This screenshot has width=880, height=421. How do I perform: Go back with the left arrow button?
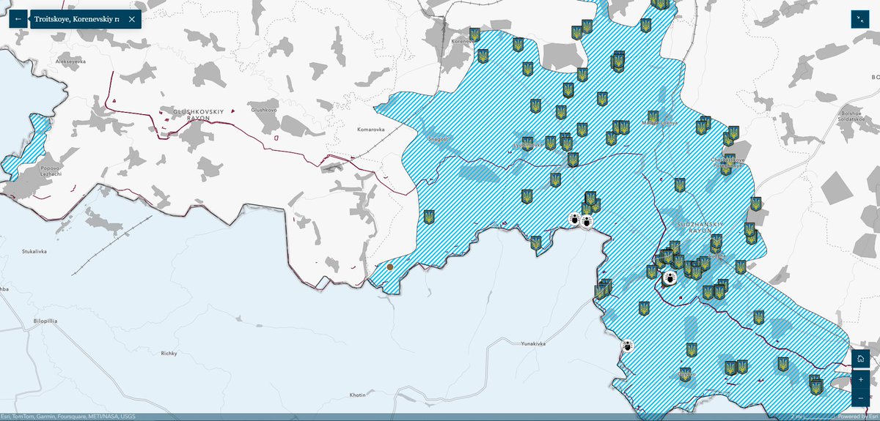[18, 19]
